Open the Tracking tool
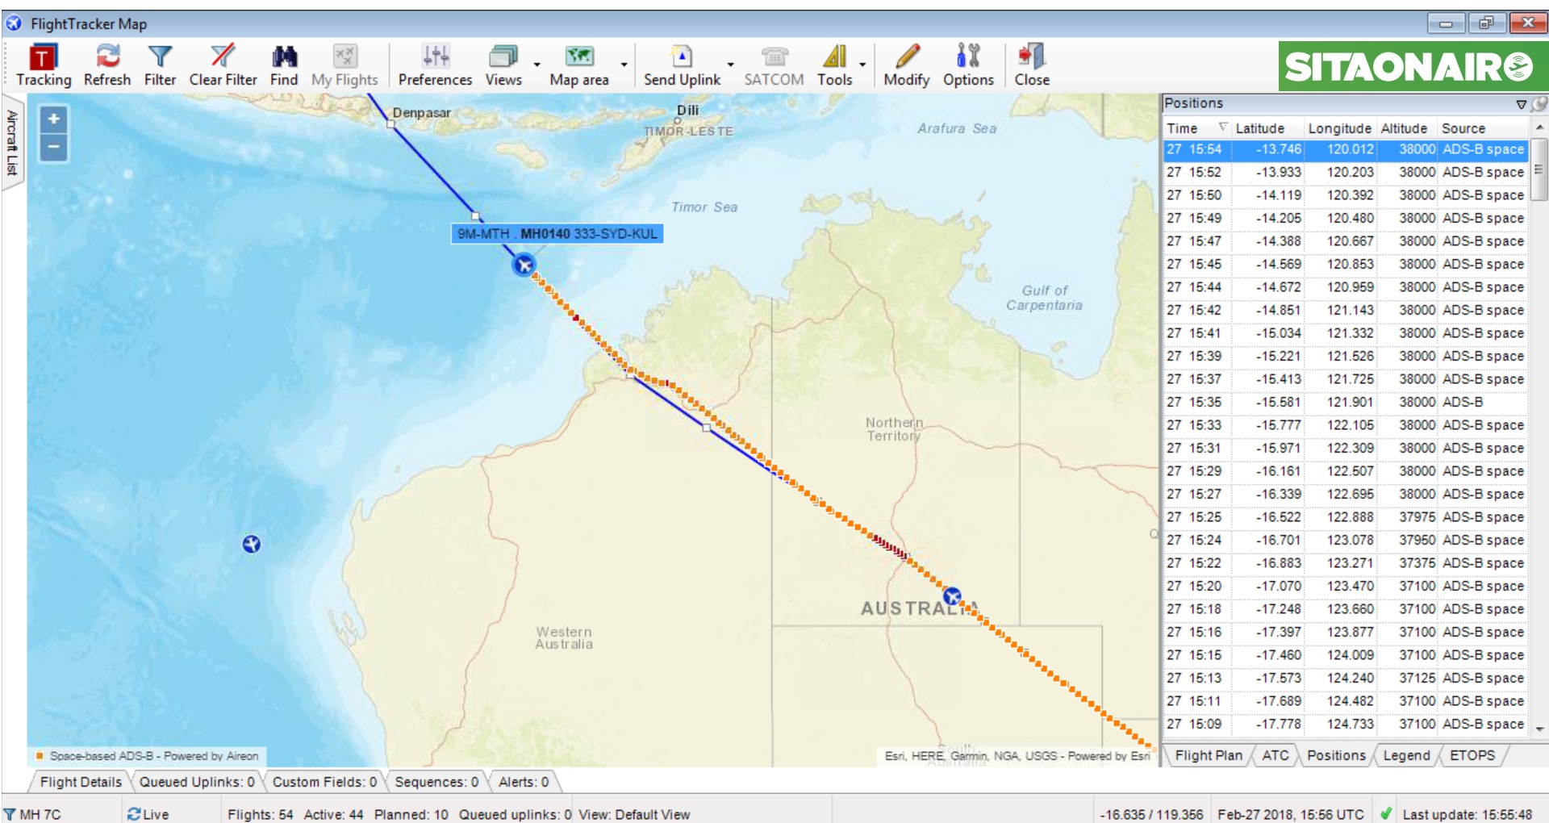This screenshot has height=823, width=1549. click(x=44, y=65)
